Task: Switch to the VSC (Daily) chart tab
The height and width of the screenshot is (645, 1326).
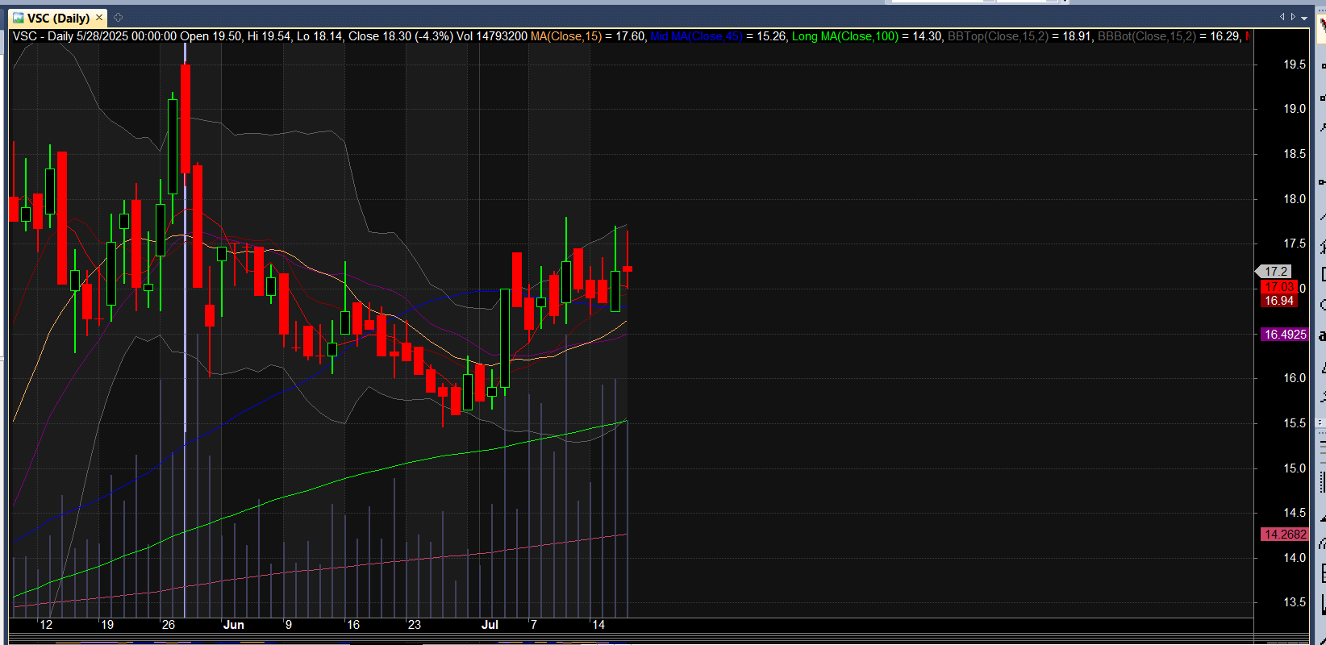Action: tap(58, 18)
